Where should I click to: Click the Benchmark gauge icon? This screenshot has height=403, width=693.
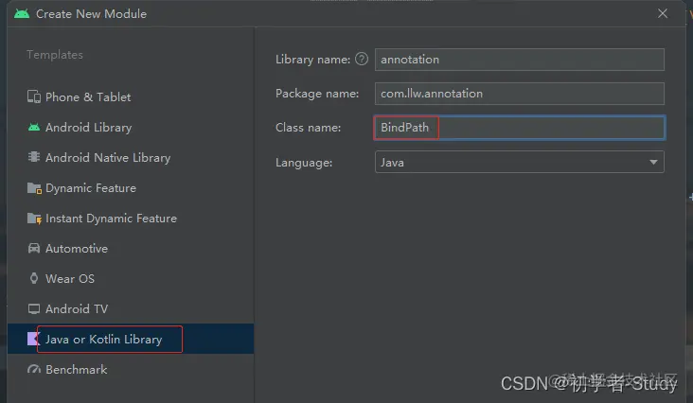click(x=34, y=370)
